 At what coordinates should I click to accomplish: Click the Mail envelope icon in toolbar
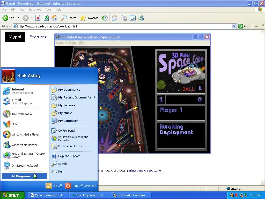pyautogui.click(x=114, y=18)
